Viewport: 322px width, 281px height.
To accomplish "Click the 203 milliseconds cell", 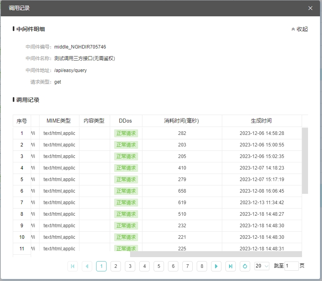I will pyautogui.click(x=182, y=145).
